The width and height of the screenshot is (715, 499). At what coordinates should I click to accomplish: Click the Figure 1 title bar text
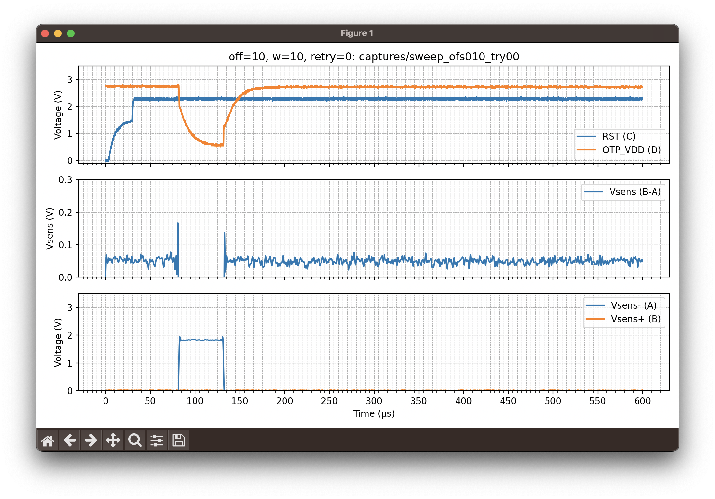pos(357,33)
